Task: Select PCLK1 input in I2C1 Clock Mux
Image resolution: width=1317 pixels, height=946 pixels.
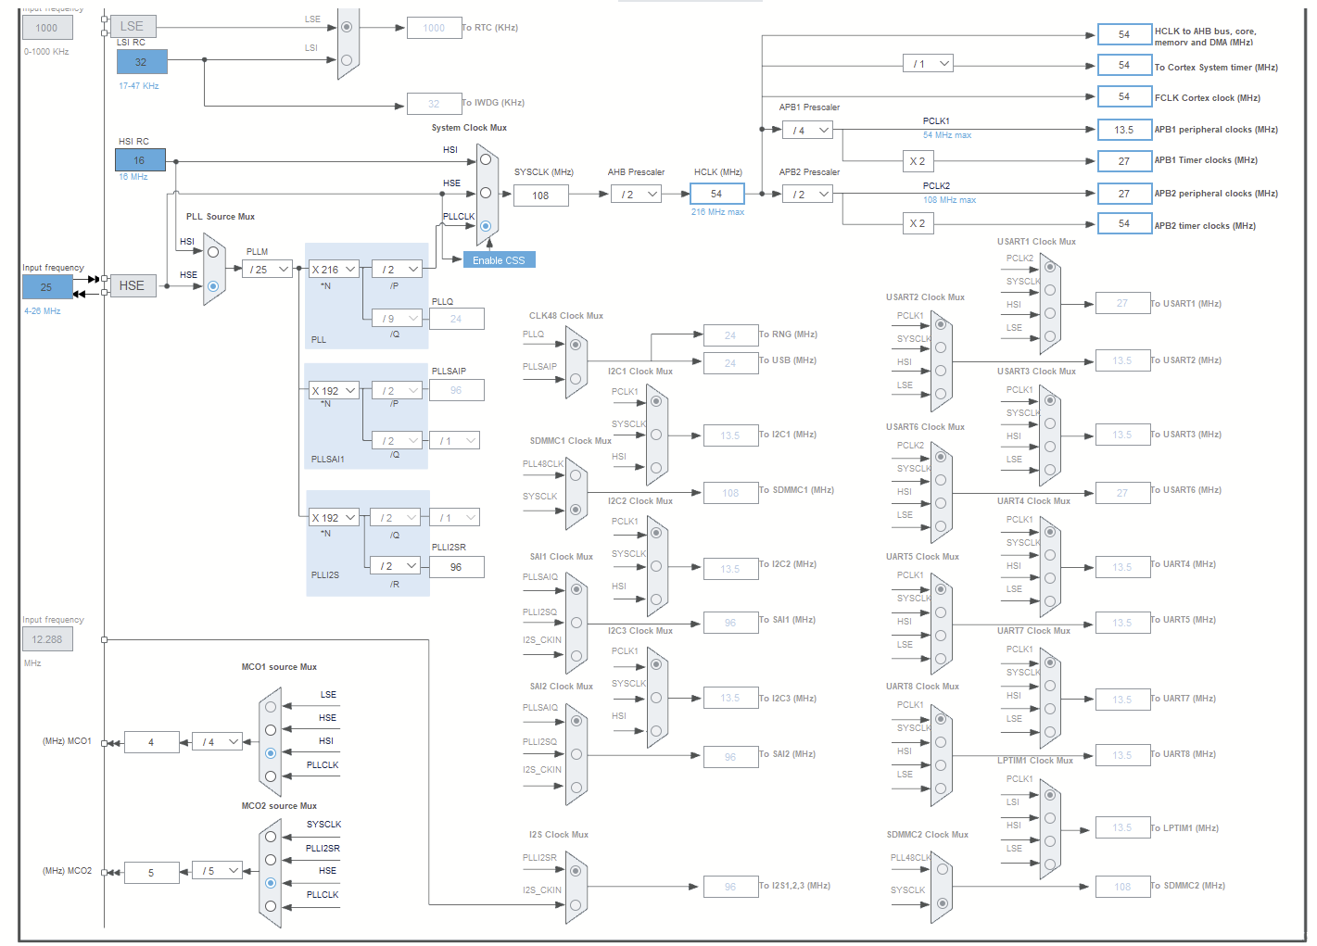Action: [655, 401]
